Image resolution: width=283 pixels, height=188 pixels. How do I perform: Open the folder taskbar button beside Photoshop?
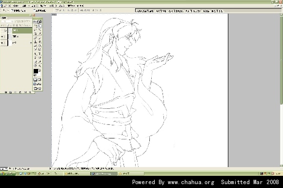point(131,173)
